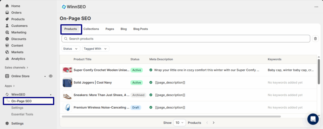Click the Solid Joggers product thumbnail
Screen dimensions: 323x129
(x=68, y=83)
